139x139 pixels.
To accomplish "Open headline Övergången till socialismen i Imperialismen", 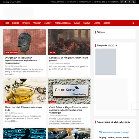I will coord(21,60).
